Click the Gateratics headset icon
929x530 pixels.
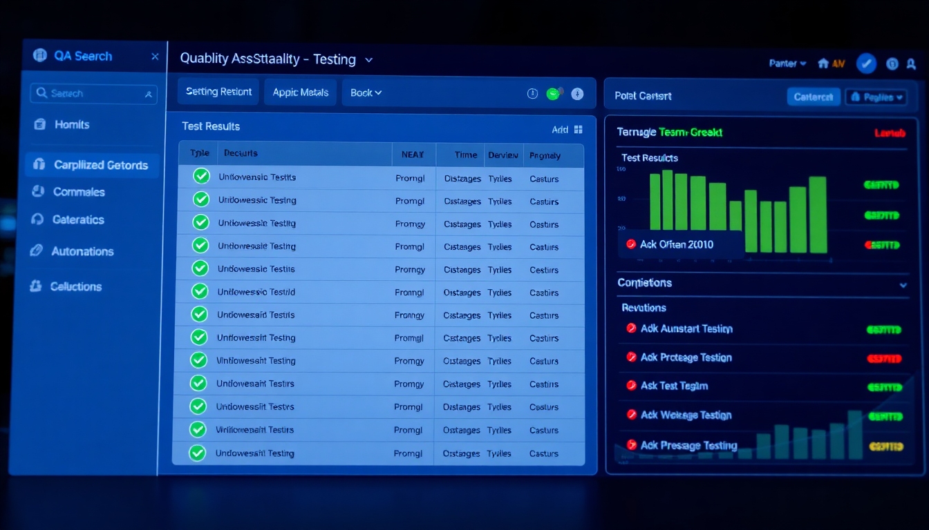point(38,219)
